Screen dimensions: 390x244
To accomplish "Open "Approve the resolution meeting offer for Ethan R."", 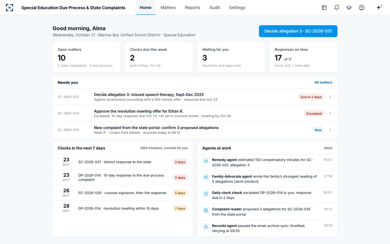I will pyautogui.click(x=195, y=113).
